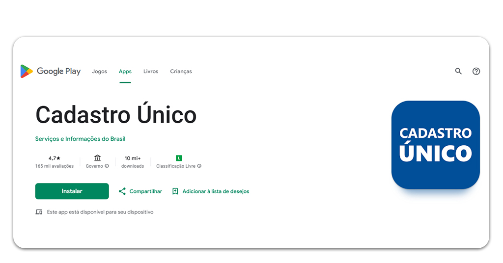
Task: Click the 4,7 star rating
Action: (x=55, y=158)
